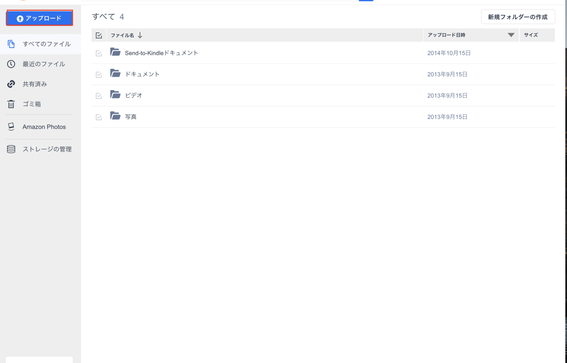This screenshot has height=363, width=567.
Task: Click the 写真 folder icon
Action: pos(115,116)
